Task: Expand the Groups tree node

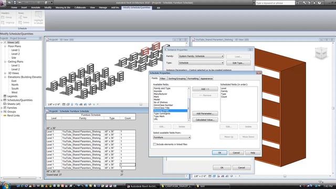Action: [2, 112]
